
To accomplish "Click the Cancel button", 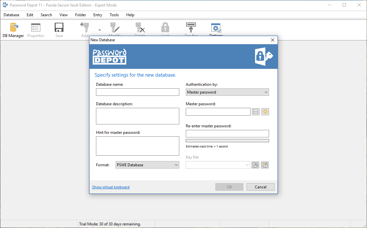I will [261, 187].
